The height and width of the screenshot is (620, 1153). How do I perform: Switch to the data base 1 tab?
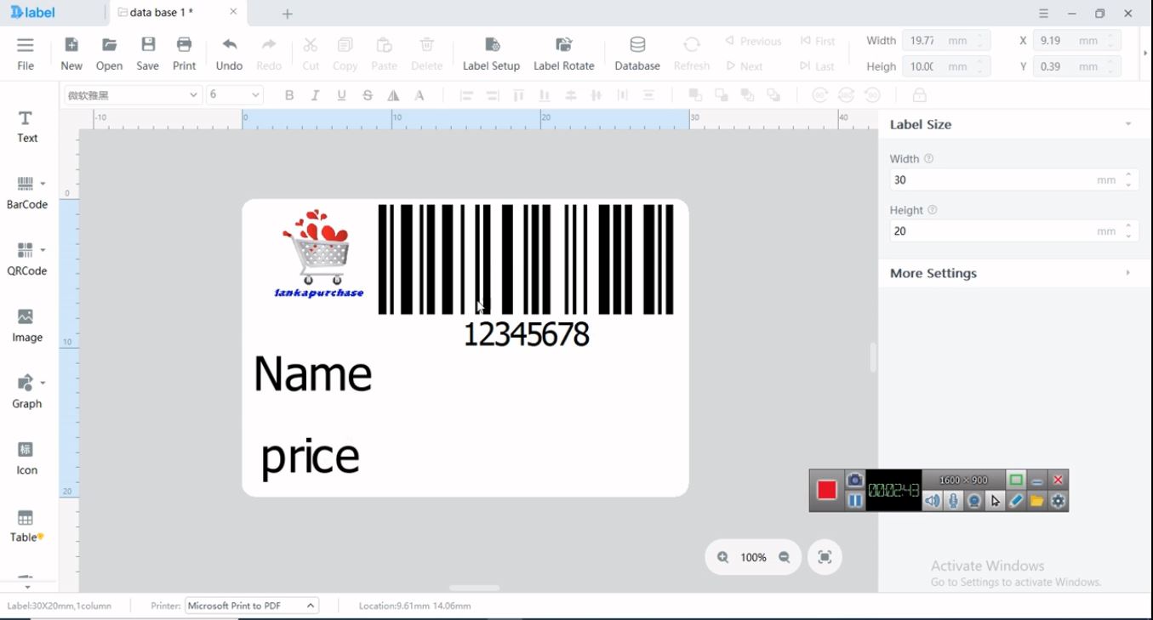click(x=161, y=13)
